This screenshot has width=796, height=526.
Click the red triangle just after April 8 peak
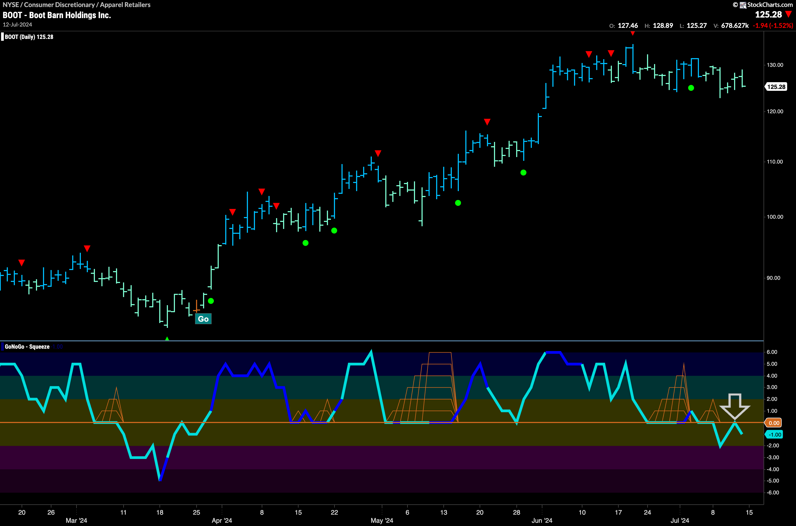276,206
